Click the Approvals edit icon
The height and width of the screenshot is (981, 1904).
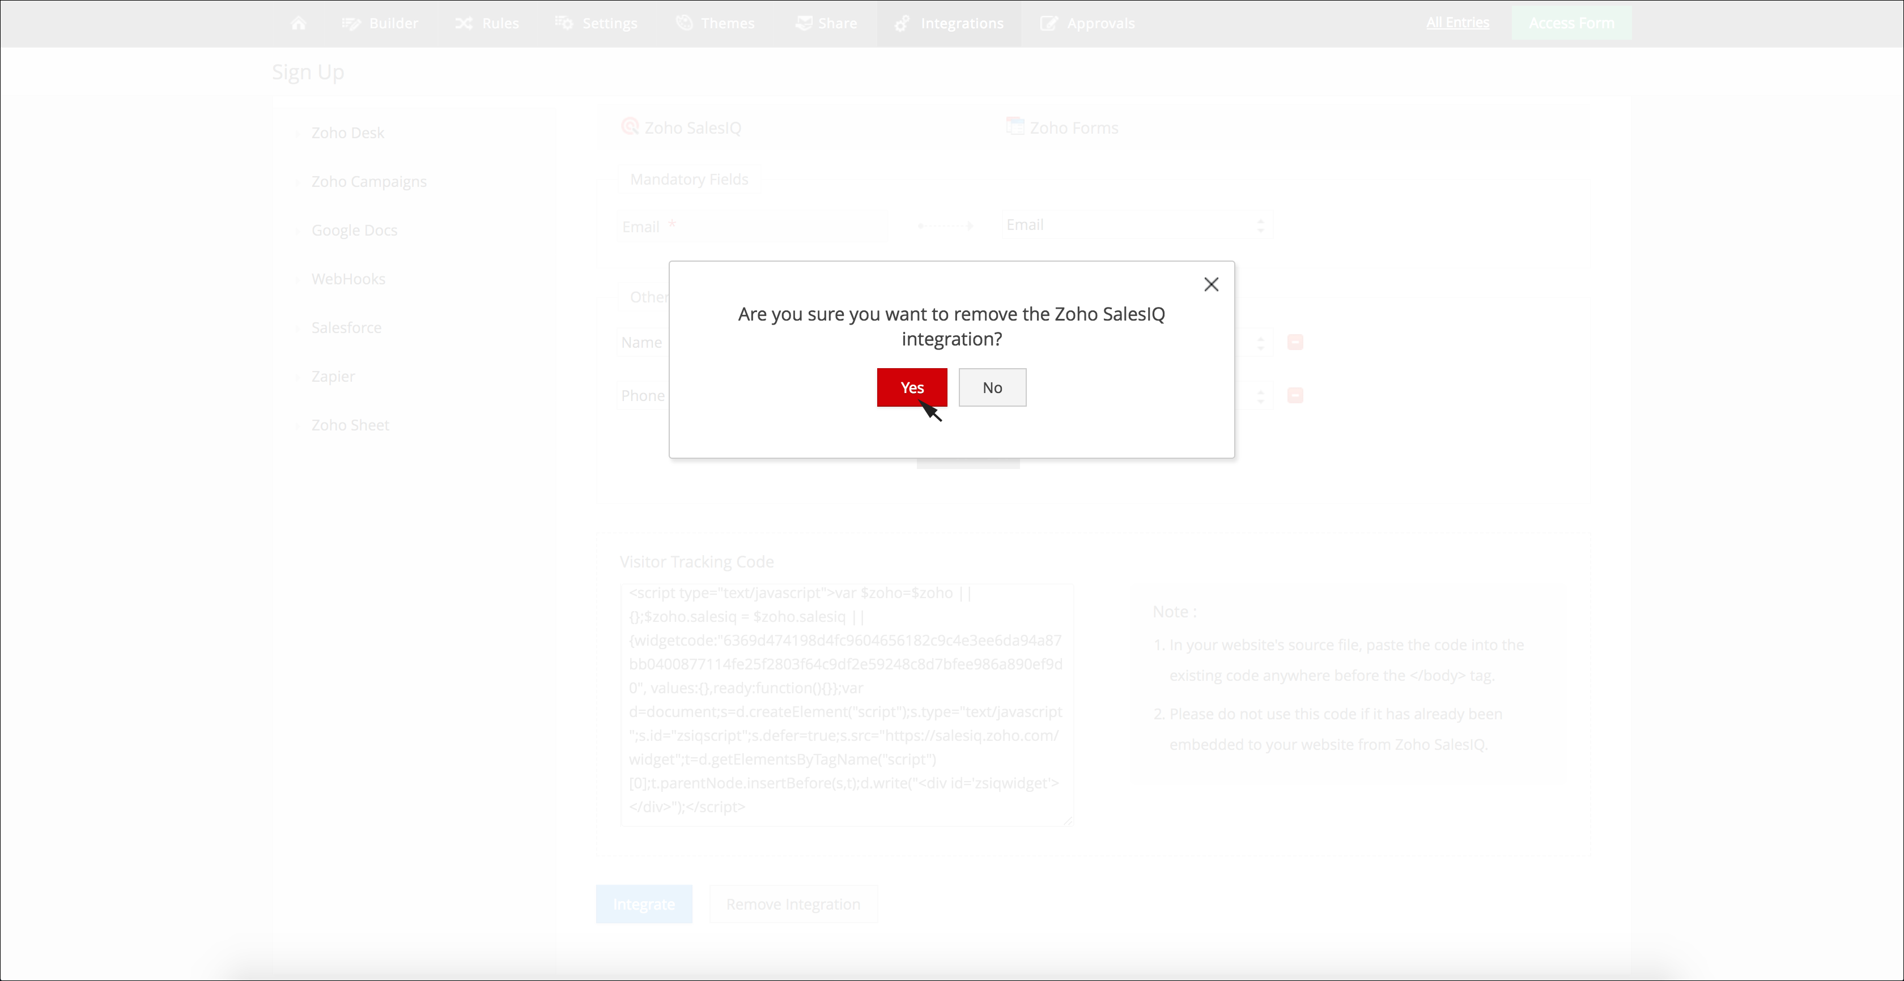coord(1049,23)
